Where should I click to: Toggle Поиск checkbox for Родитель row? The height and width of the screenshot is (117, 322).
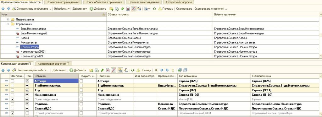point(27,104)
